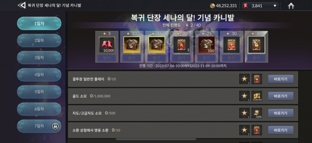
Task: Select the 40-star green card reward
Action: tap(256, 45)
